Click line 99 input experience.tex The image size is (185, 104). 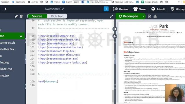pos(59,40)
